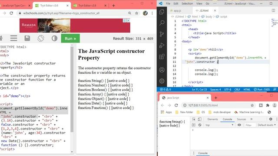
Task: Click zoom magnifier icon in address bar
Action: pyautogui.click(x=129, y=13)
